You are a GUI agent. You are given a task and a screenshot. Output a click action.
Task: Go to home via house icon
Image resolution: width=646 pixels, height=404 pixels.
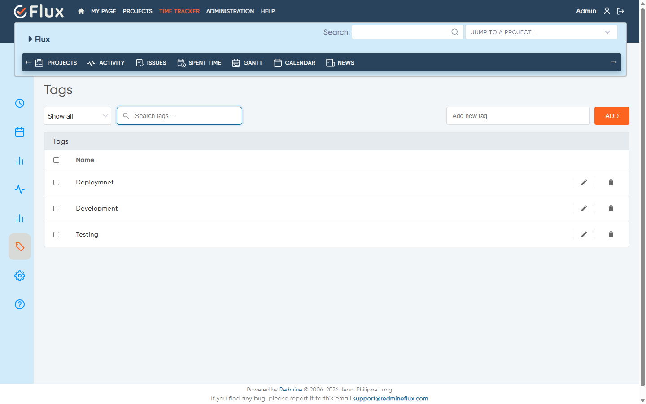pos(81,11)
